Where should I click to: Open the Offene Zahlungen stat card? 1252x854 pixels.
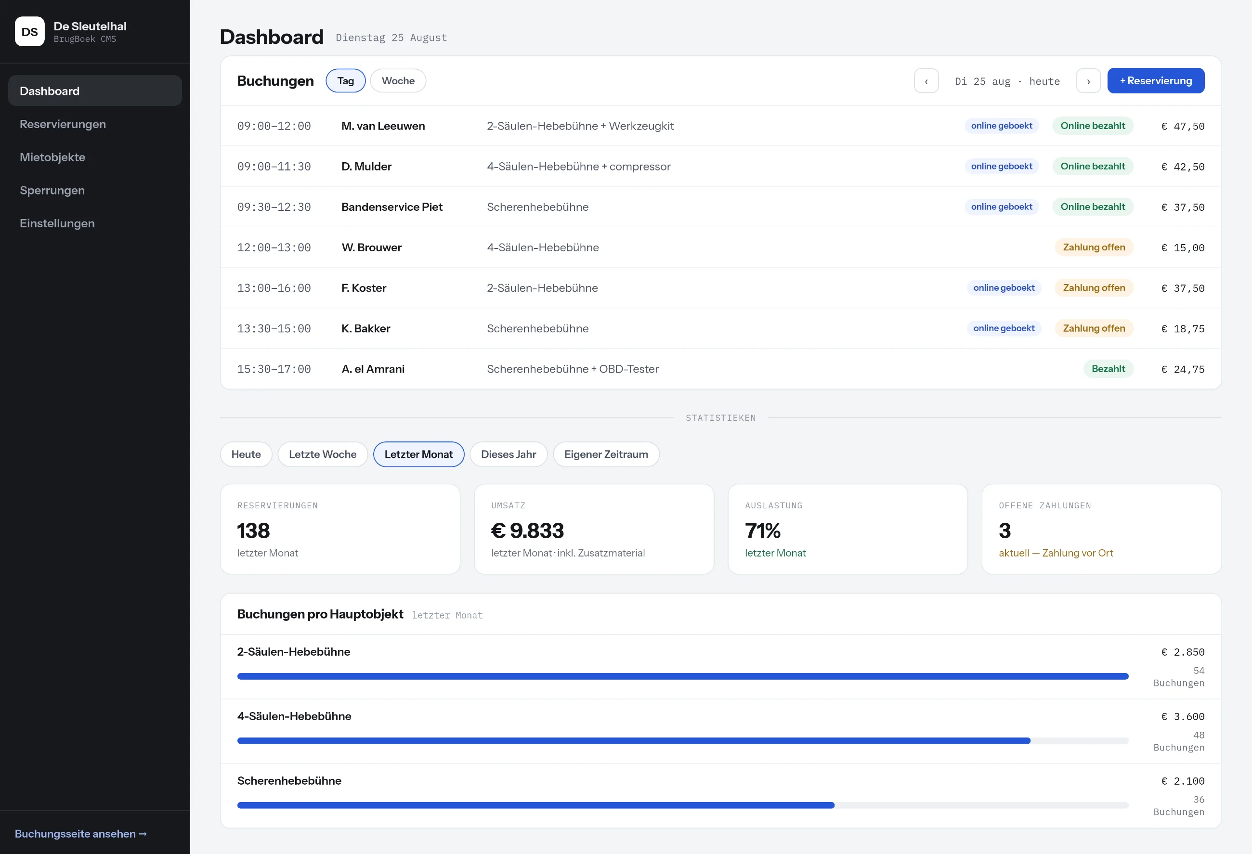pyautogui.click(x=1101, y=529)
